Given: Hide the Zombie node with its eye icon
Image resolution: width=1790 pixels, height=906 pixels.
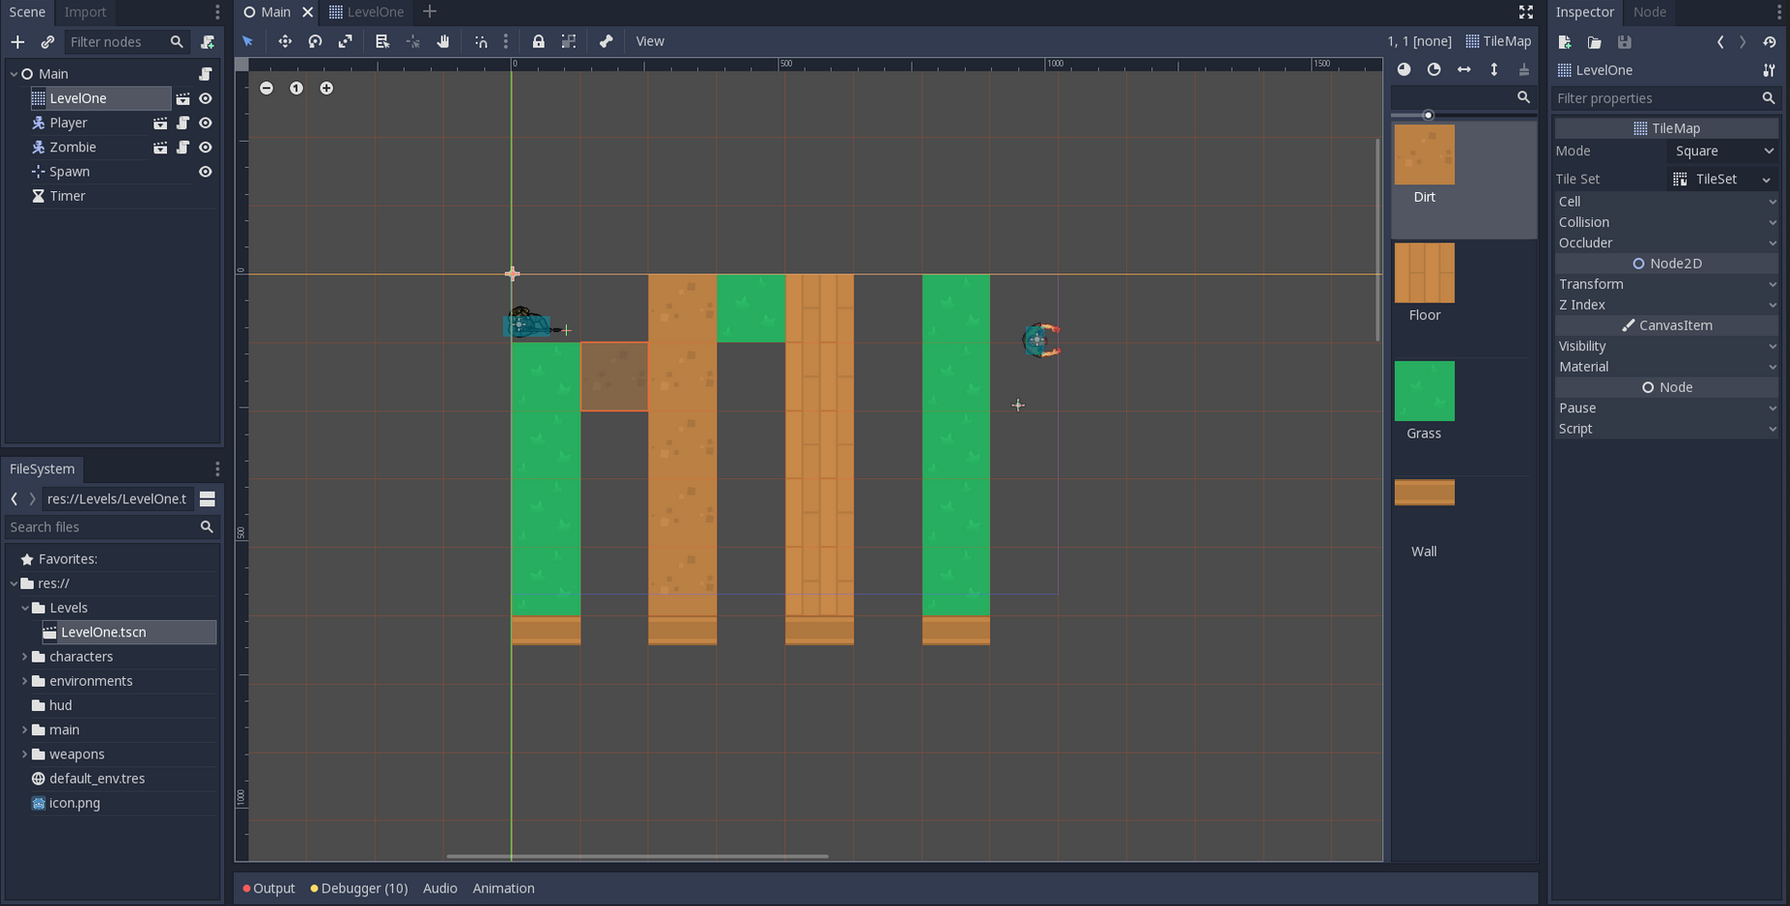Looking at the screenshot, I should click(x=205, y=147).
